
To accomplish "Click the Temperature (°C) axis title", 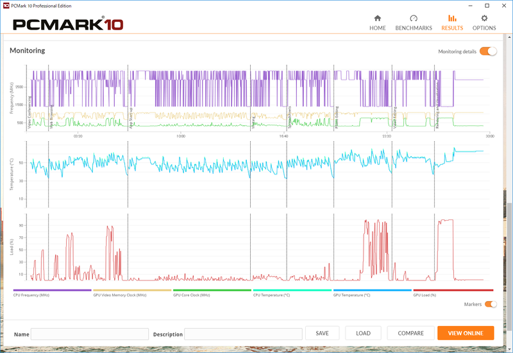I will pyautogui.click(x=12, y=174).
